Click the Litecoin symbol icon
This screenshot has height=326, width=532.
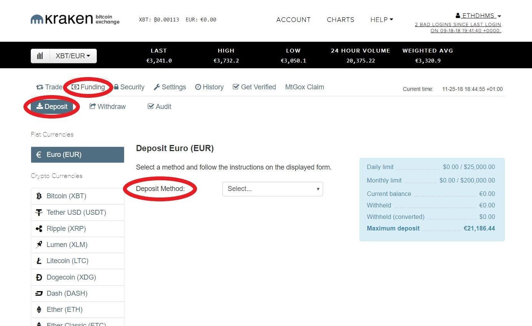coord(39,261)
